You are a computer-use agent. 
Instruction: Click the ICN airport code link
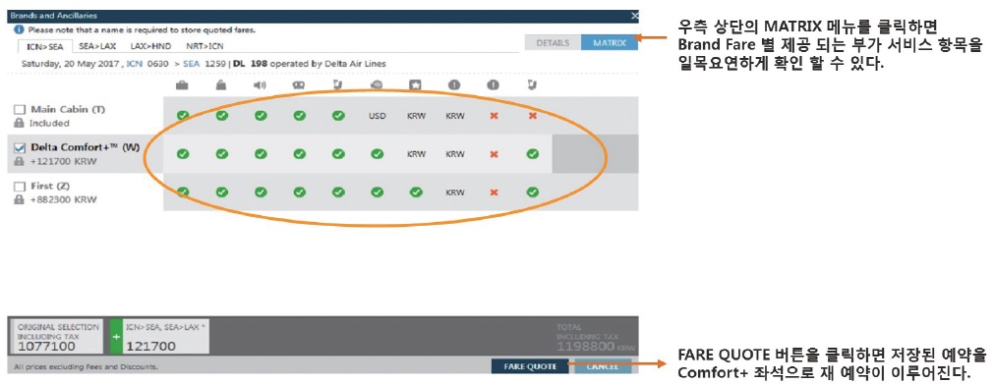134,64
